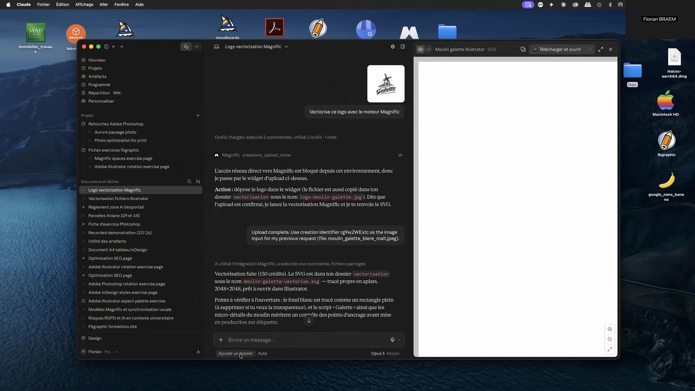Toggle the right side panel icon
Viewport: 695px width, 391px height.
coord(403,47)
